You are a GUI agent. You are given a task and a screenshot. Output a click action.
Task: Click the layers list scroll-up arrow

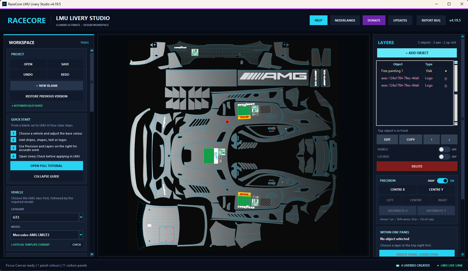click(x=456, y=63)
